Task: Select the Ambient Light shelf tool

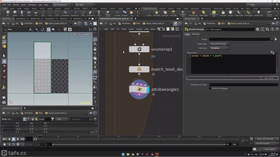Action: (x=259, y=13)
